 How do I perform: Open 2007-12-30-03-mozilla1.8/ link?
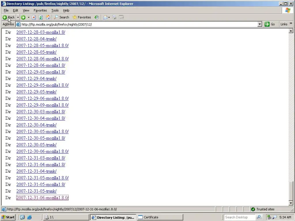(x=41, y=112)
